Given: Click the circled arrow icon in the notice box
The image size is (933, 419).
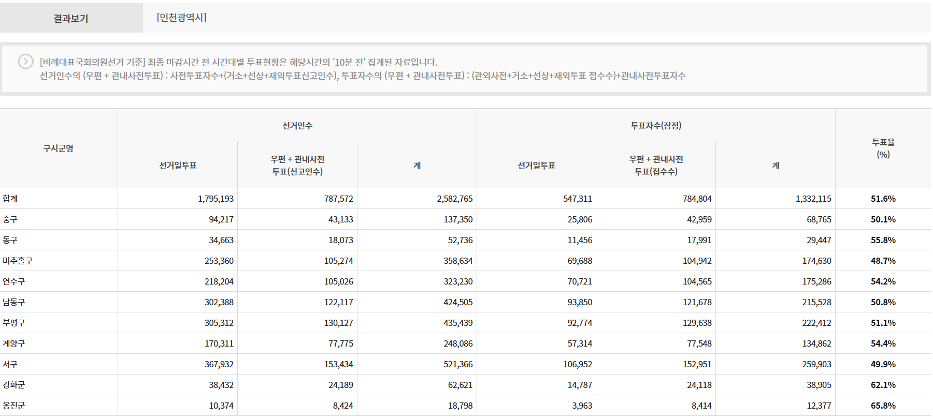Looking at the screenshot, I should [x=25, y=62].
